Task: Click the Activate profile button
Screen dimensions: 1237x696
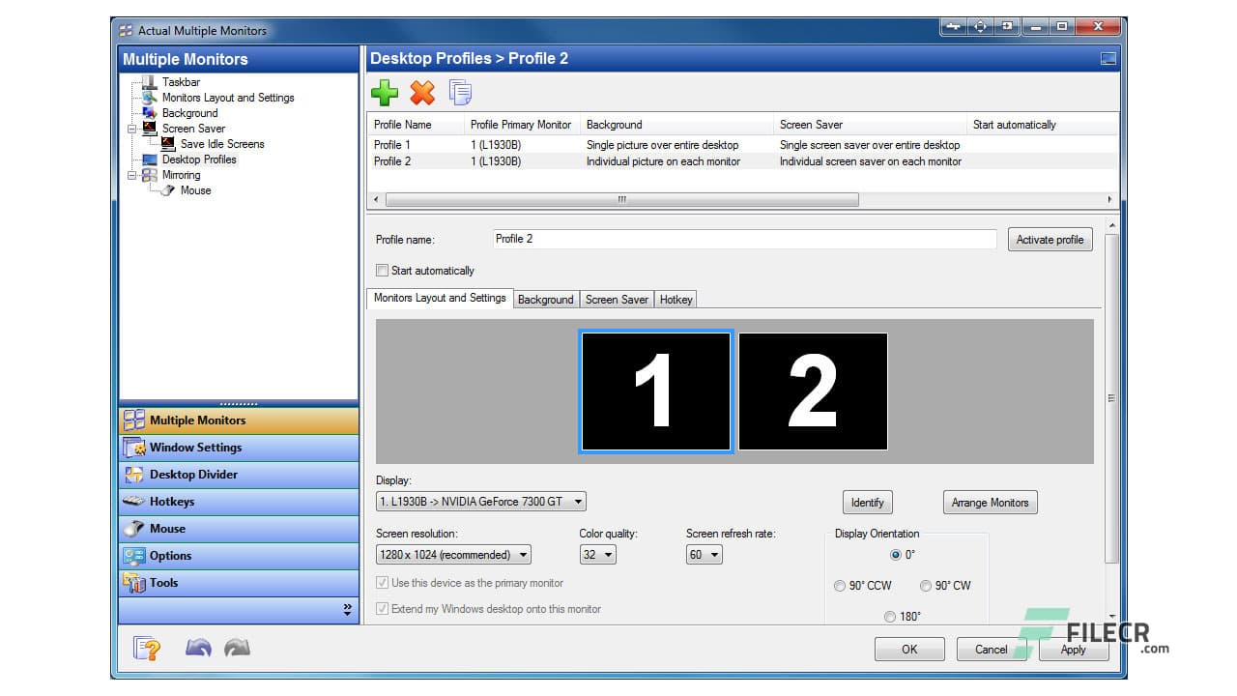Action: coord(1050,240)
